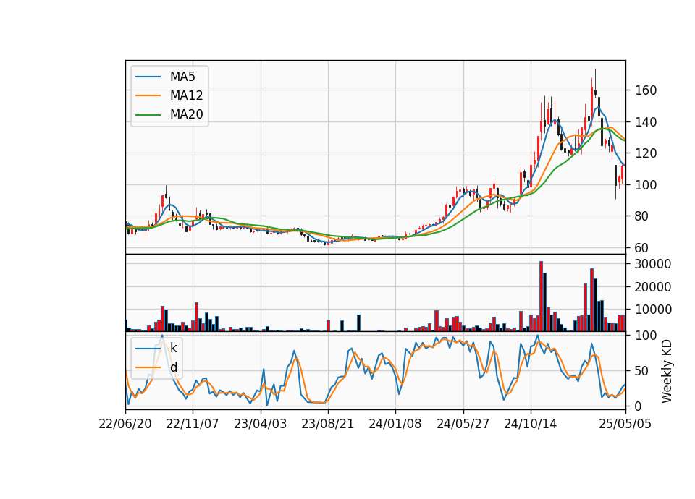This screenshot has width=695, height=499.
Task: Click the 24/10/14 date axis label
Action: tap(530, 424)
